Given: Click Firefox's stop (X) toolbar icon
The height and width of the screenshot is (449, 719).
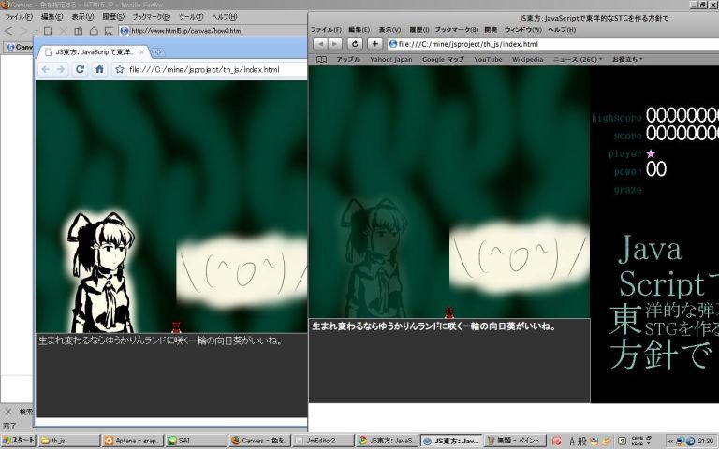Looking at the screenshot, I should tap(64, 31).
